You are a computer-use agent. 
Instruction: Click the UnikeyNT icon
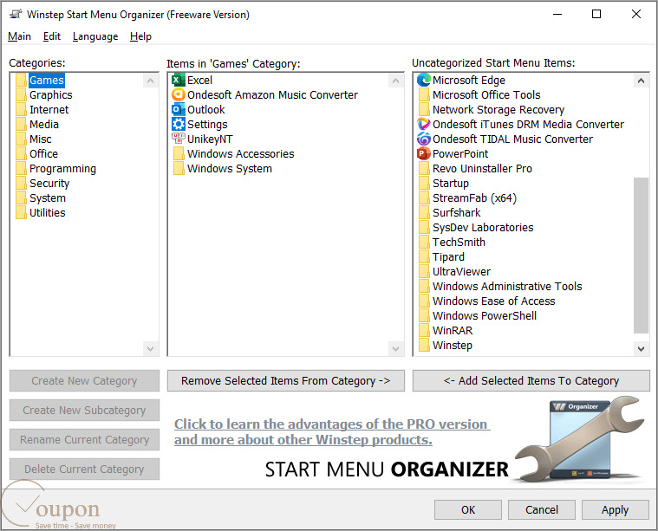(179, 139)
